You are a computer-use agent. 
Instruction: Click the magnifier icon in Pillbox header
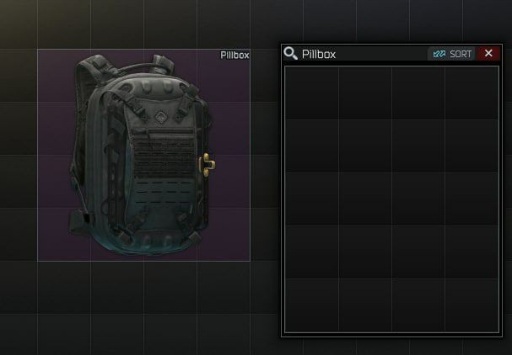point(290,53)
